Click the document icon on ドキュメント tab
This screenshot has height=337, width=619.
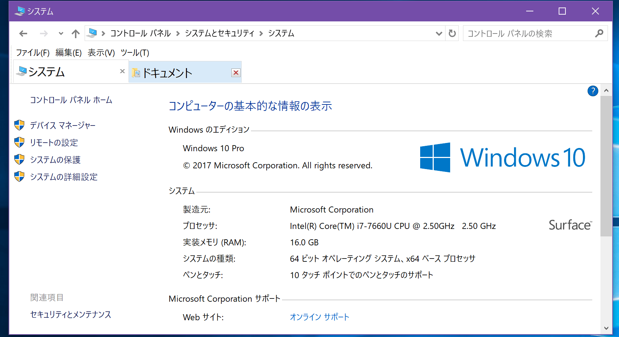pos(136,73)
